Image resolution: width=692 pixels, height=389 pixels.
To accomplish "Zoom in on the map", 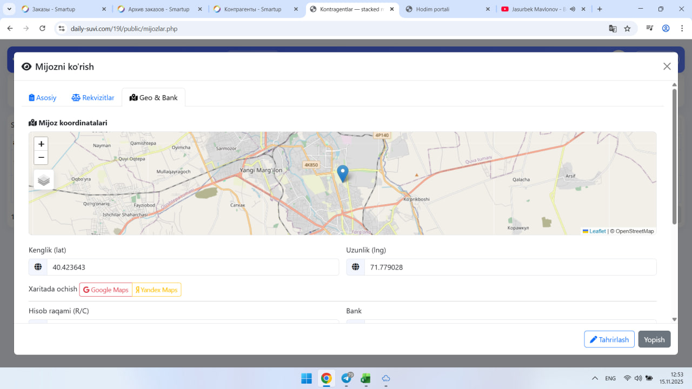I will pyautogui.click(x=41, y=144).
